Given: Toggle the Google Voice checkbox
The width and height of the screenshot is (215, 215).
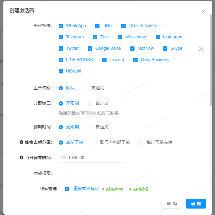Looking at the screenshot, I should [90, 49].
